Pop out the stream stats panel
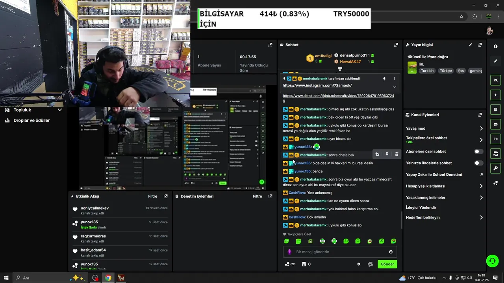Screen dimensions: 504x283 pos(270,45)
